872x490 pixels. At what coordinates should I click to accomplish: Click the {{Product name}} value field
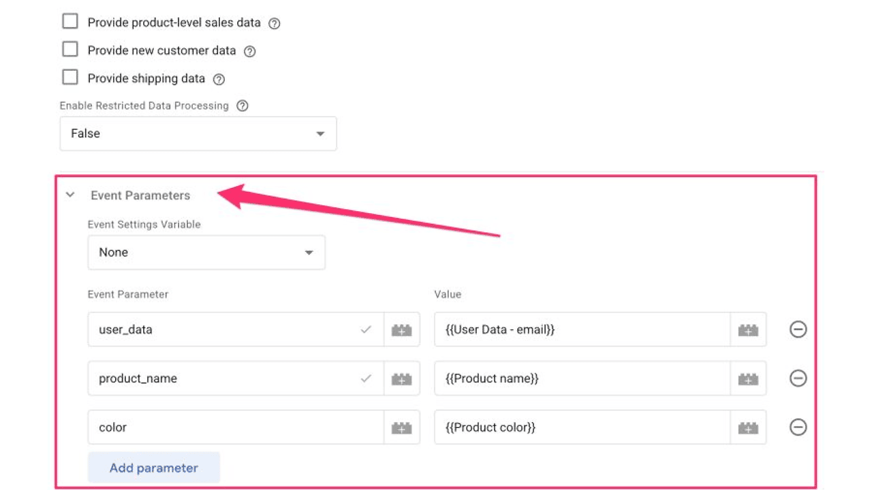581,378
